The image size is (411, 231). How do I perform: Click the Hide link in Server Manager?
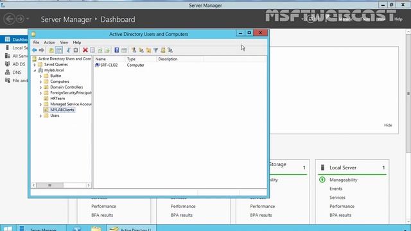tap(388, 125)
